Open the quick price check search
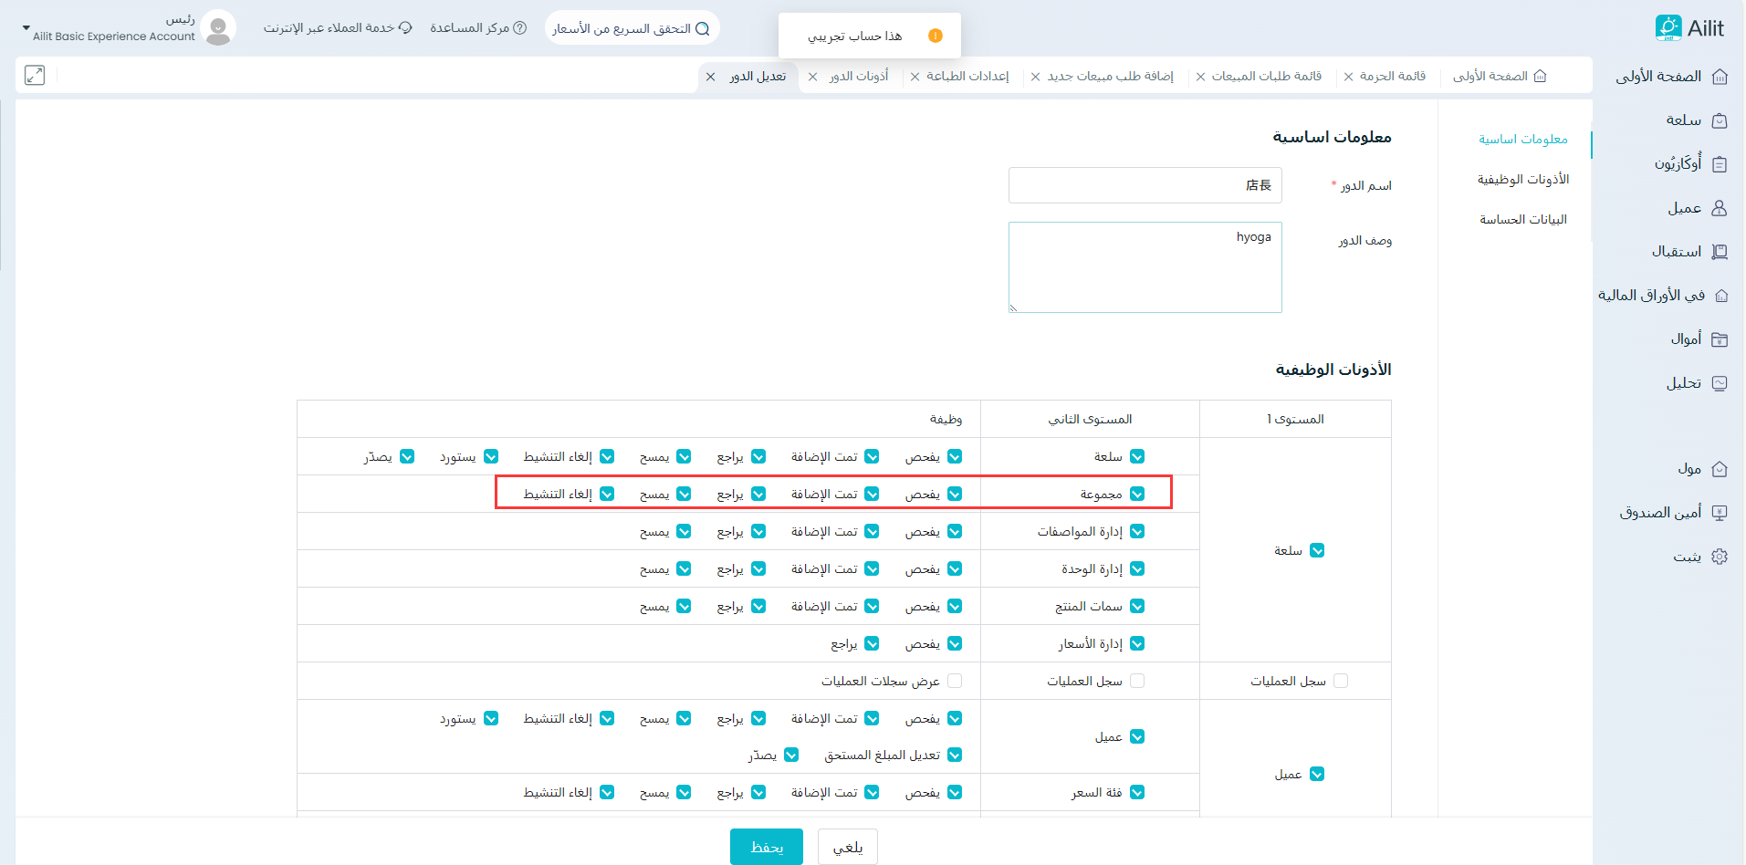 (x=632, y=28)
